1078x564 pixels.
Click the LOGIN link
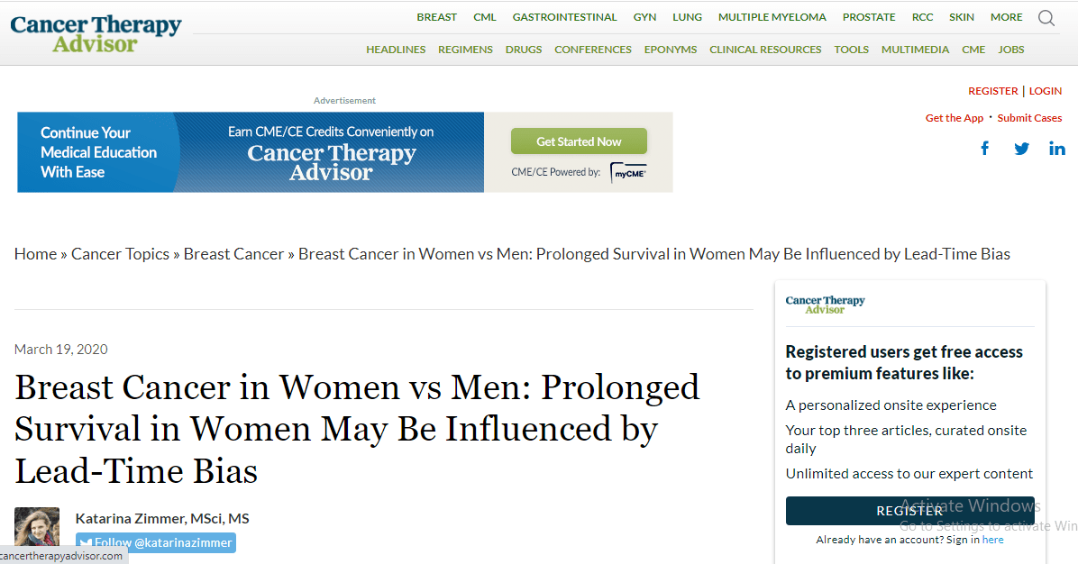coord(1046,91)
